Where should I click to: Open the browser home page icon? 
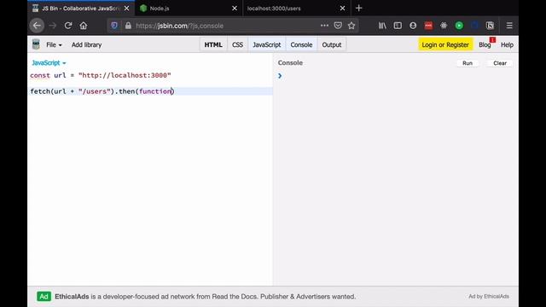pos(84,26)
